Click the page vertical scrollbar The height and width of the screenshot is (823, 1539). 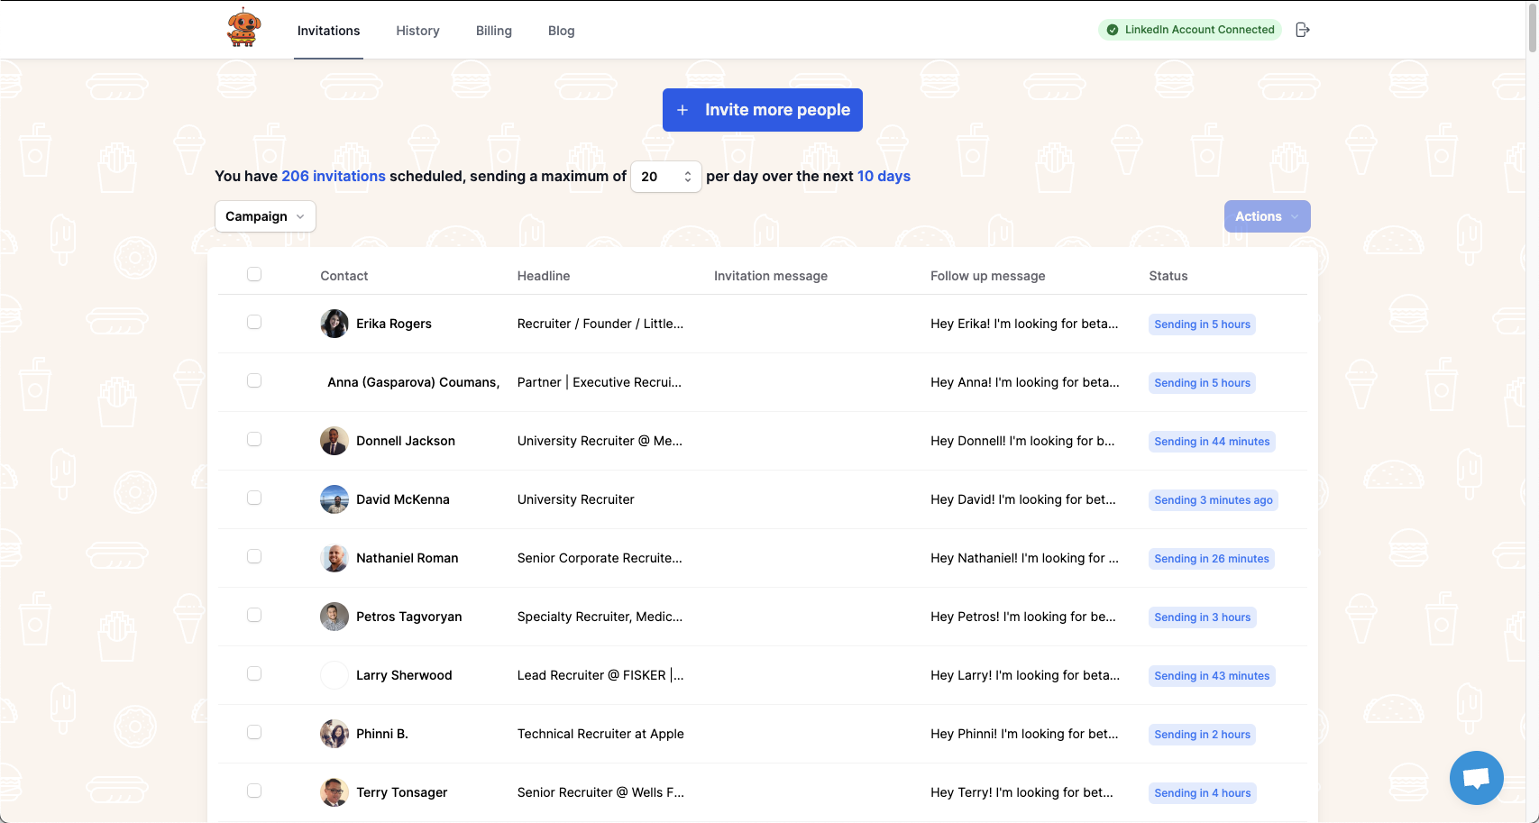1532,27
